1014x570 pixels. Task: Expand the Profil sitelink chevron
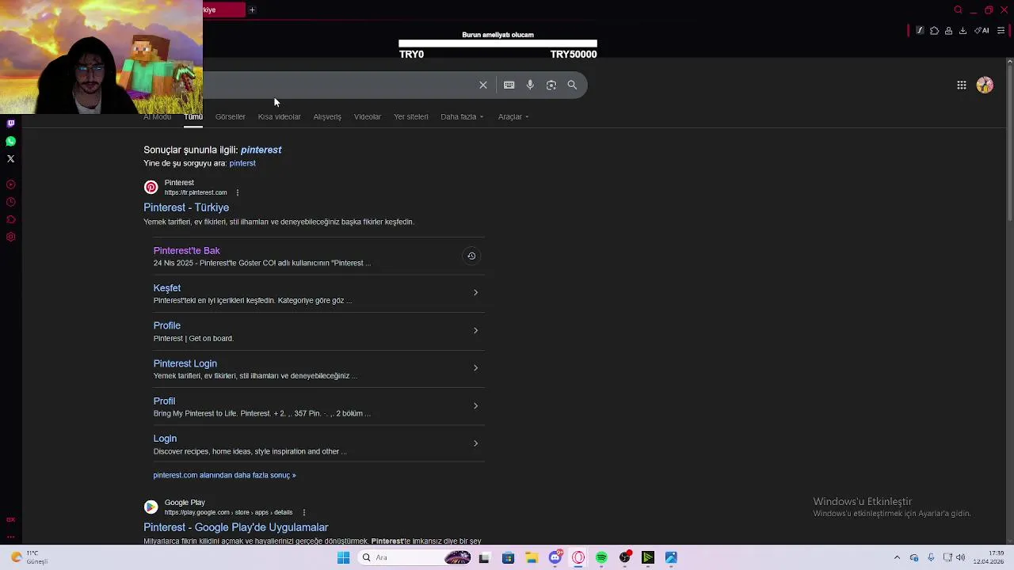click(x=475, y=406)
